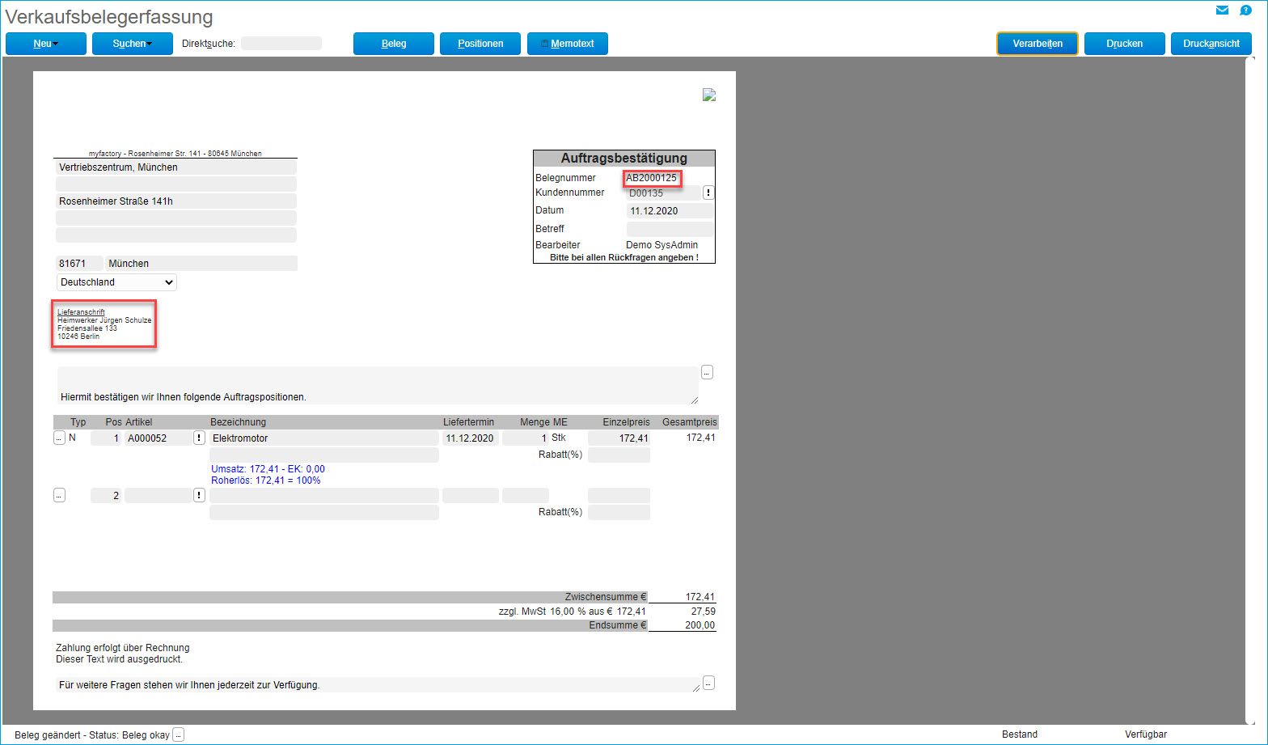This screenshot has height=745, width=1268.
Task: Open ellipsis button for position 2 row
Action: [59, 495]
